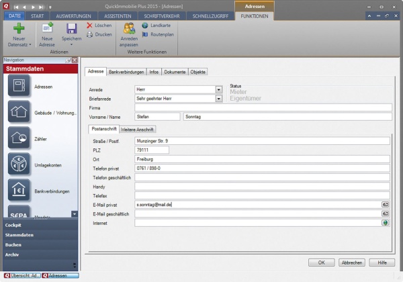The image size is (403, 282).
Task: Switch to Übersicht: Ad window tab
Action: pyautogui.click(x=22, y=275)
